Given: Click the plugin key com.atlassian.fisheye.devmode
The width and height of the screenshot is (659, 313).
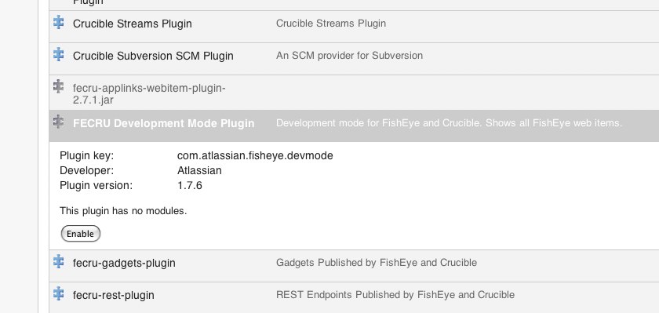Looking at the screenshot, I should click(x=255, y=156).
